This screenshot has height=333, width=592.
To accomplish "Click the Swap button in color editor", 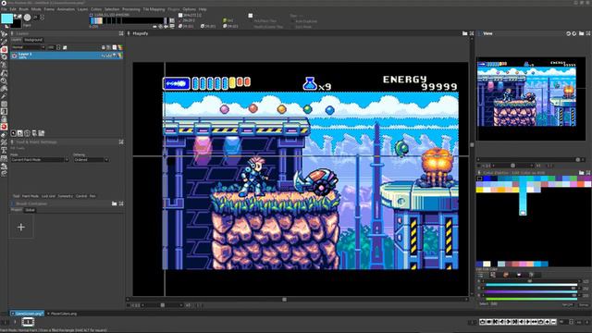I will (584, 304).
